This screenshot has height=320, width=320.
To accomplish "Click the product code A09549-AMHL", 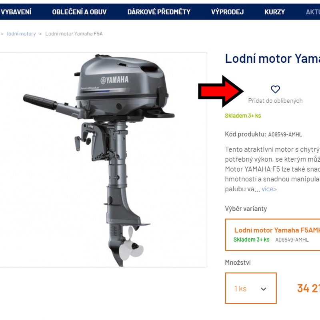I will point(285,134).
